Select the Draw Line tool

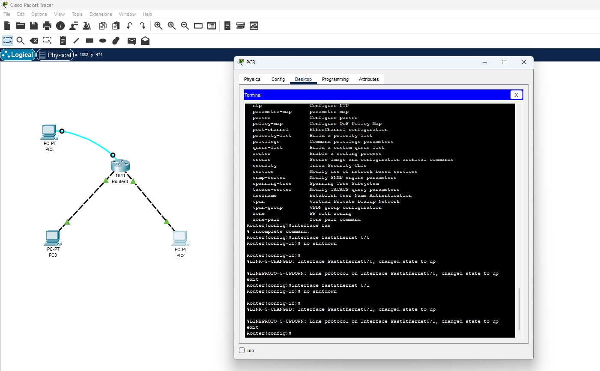[x=76, y=41]
